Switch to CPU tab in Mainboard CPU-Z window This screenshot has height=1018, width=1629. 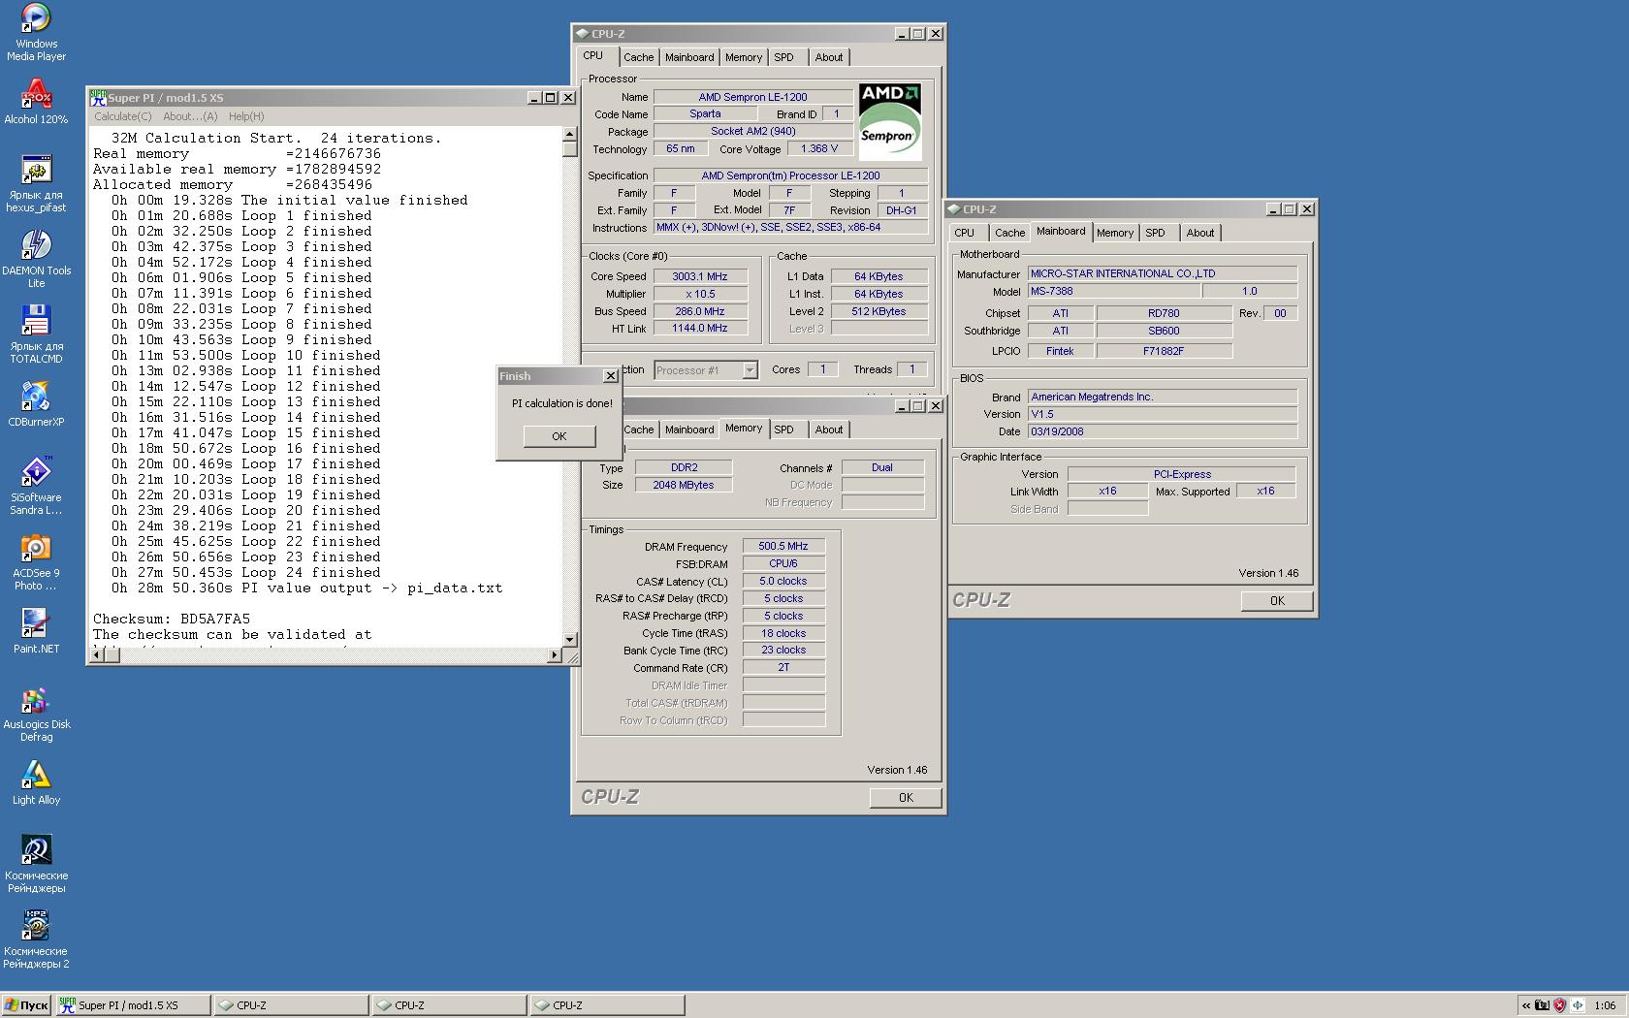click(964, 233)
